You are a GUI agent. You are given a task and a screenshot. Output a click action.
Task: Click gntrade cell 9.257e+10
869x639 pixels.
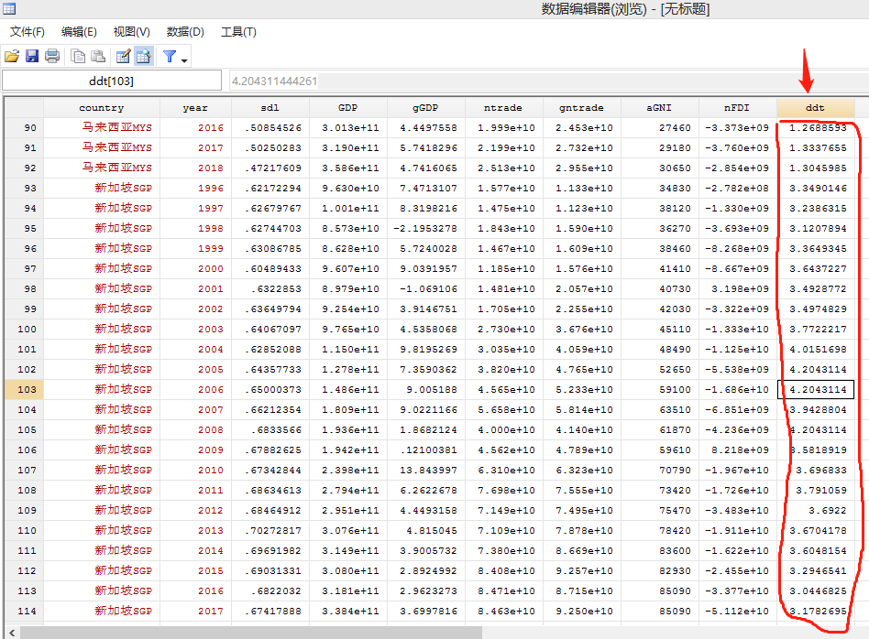coord(584,570)
